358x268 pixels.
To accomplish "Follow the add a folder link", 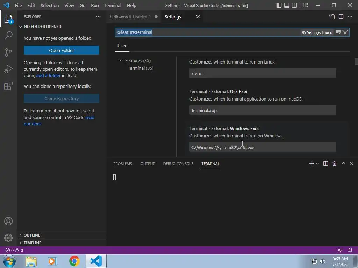I will pyautogui.click(x=48, y=76).
